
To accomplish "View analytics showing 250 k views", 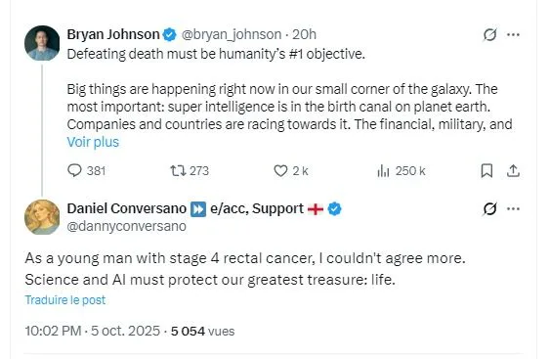I will 401,171.
